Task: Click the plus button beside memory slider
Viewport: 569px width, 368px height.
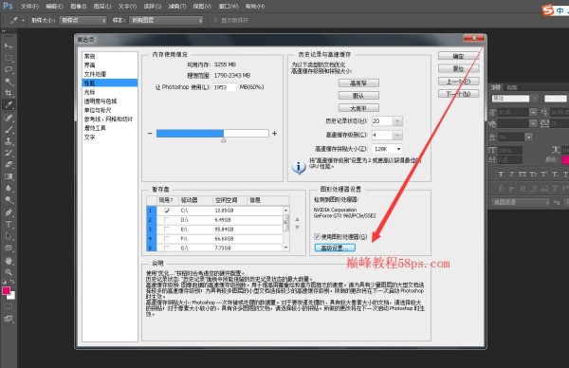Action: [x=275, y=134]
